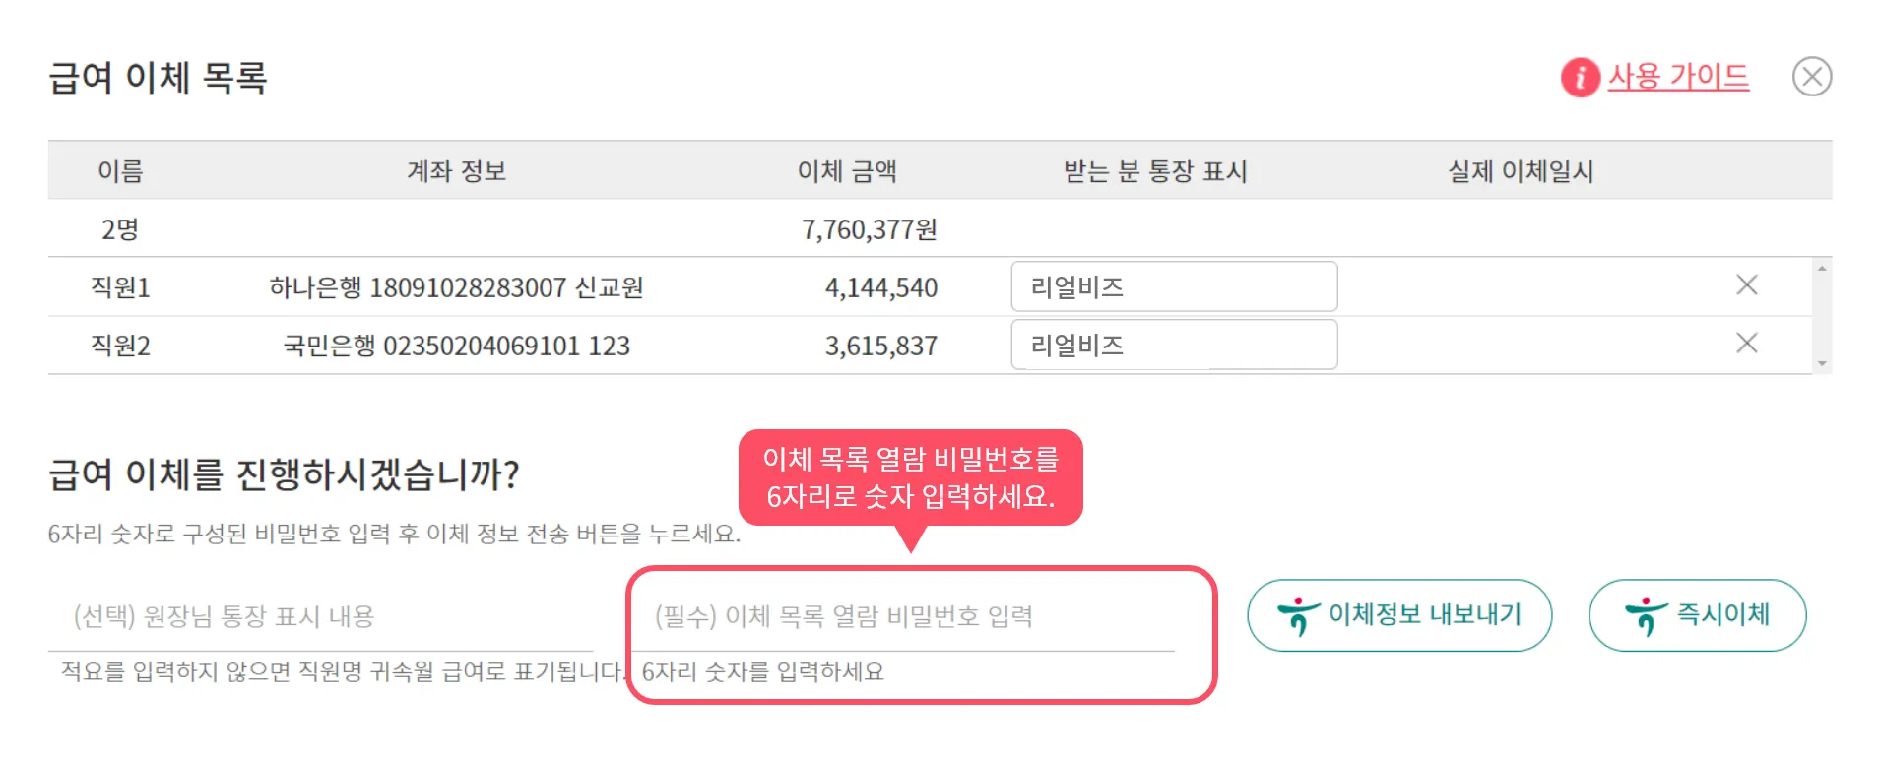The image size is (1881, 757).
Task: Remove 직원1 row with X icon
Action: click(1746, 285)
